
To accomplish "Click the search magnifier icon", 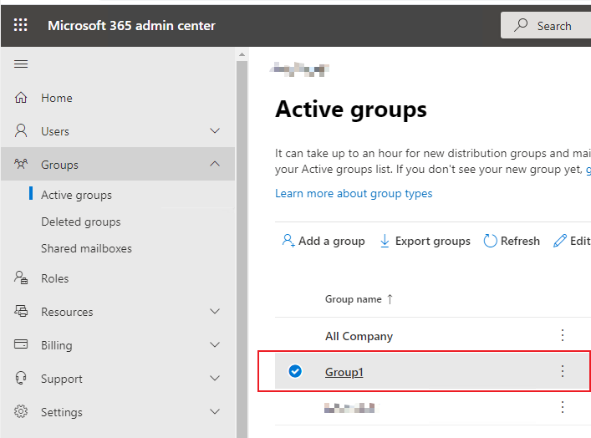I will coord(521,25).
